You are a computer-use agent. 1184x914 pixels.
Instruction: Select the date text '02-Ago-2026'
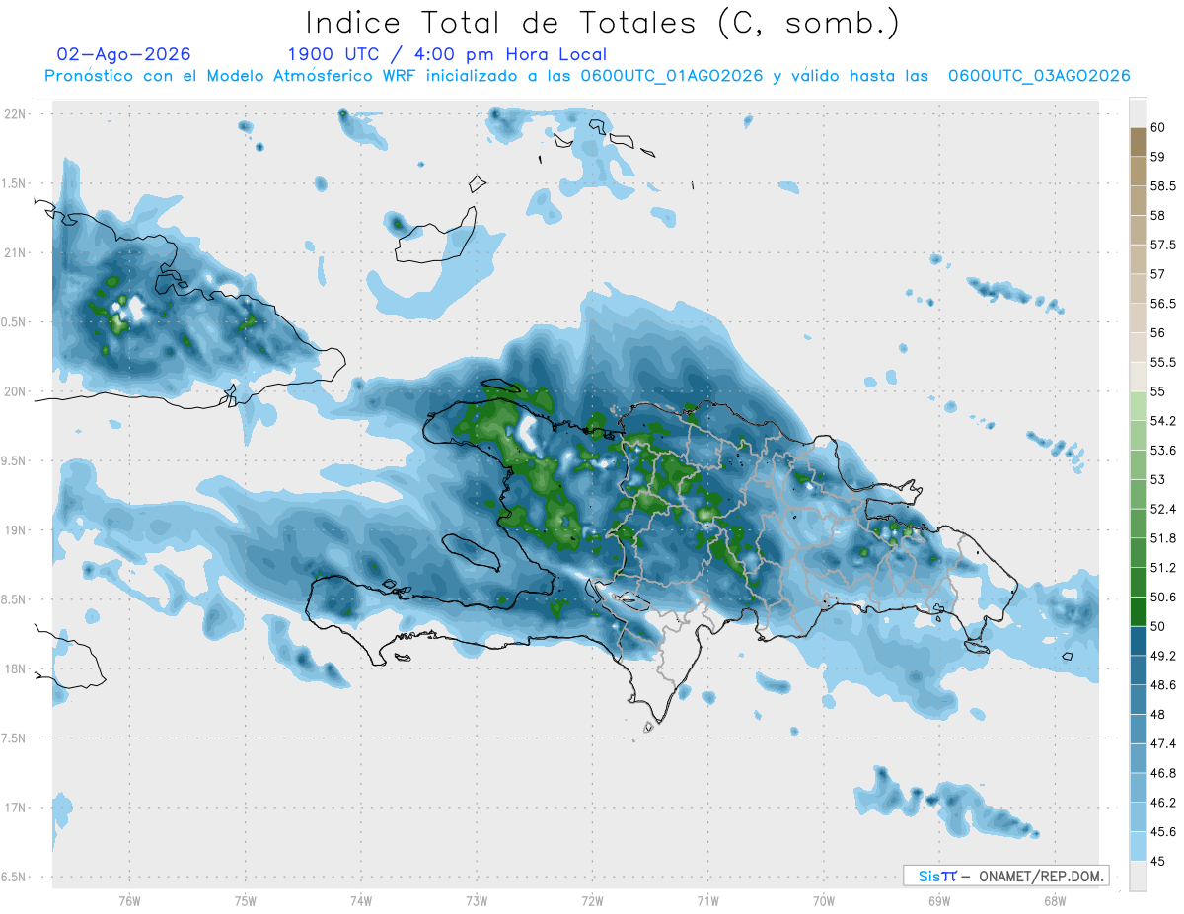[x=124, y=54]
